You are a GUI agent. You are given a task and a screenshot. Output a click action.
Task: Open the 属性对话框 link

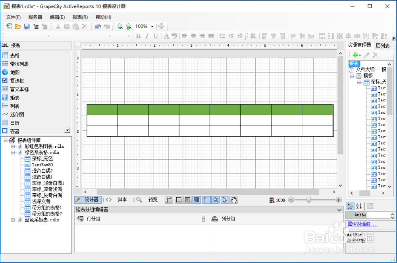point(362,224)
